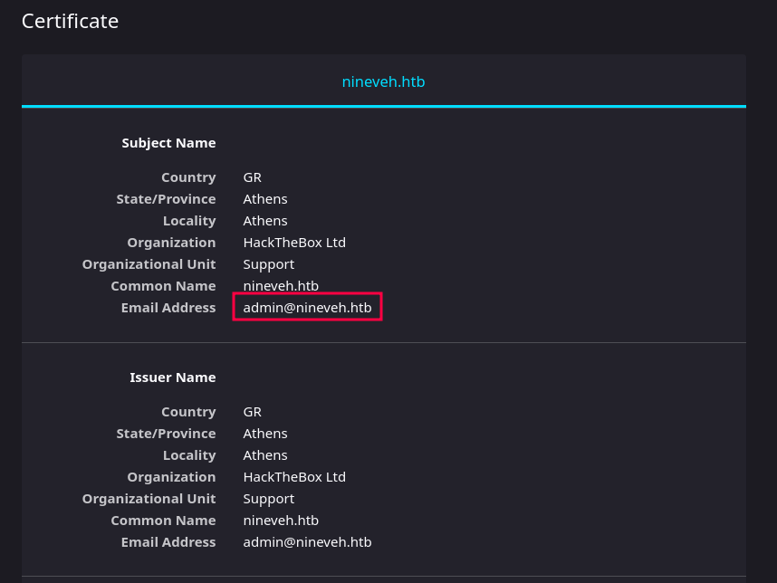777x583 pixels.
Task: Click the GR country value under Subject Name
Action: (253, 177)
